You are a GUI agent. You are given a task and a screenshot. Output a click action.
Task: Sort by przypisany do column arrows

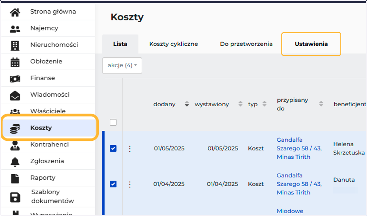[321, 104]
